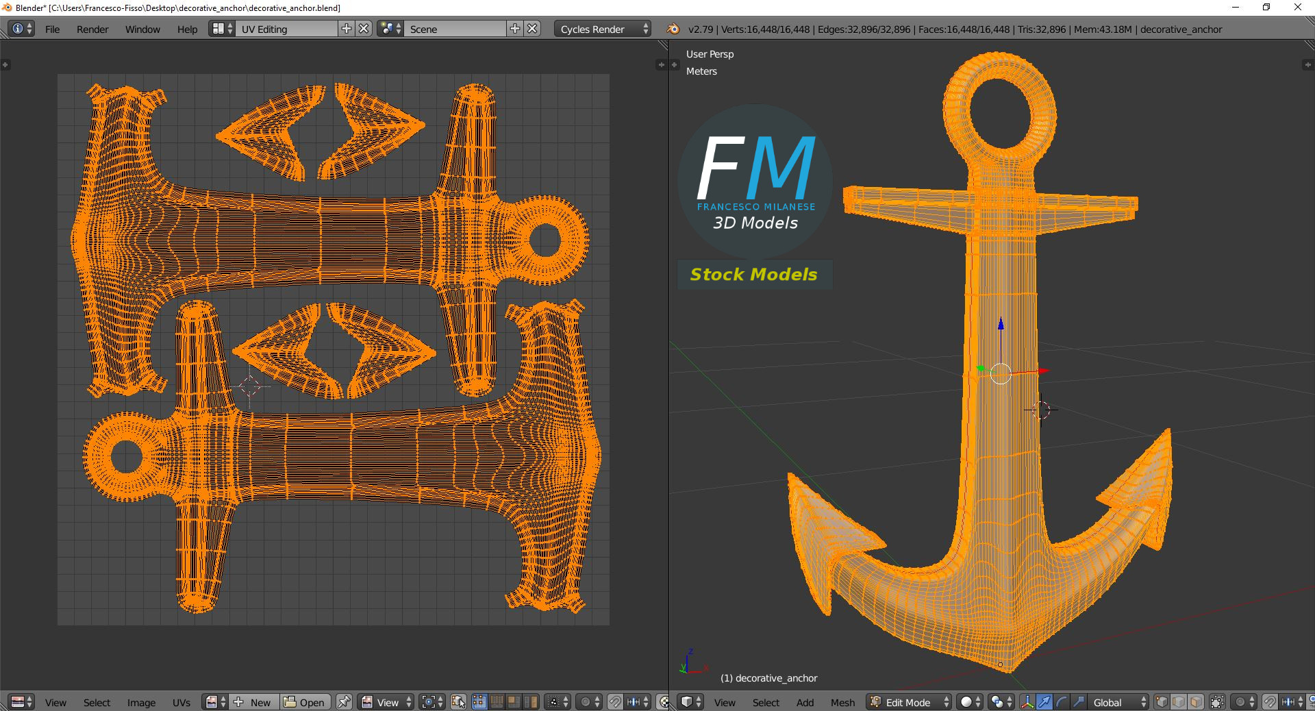This screenshot has height=711, width=1315.
Task: Toggle UV sync selection with mesh
Action: pos(459,702)
